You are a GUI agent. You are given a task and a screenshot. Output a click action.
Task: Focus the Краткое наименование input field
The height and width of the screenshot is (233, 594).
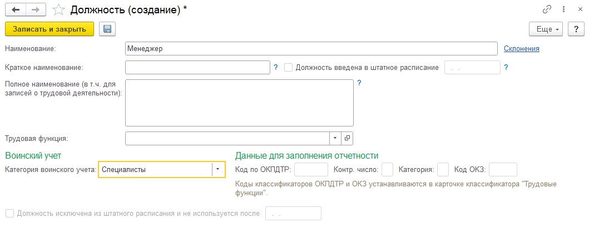(198, 68)
